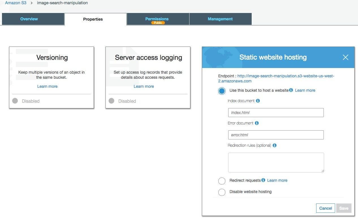Open the Permissions tab
358x219 pixels.
coord(157,19)
